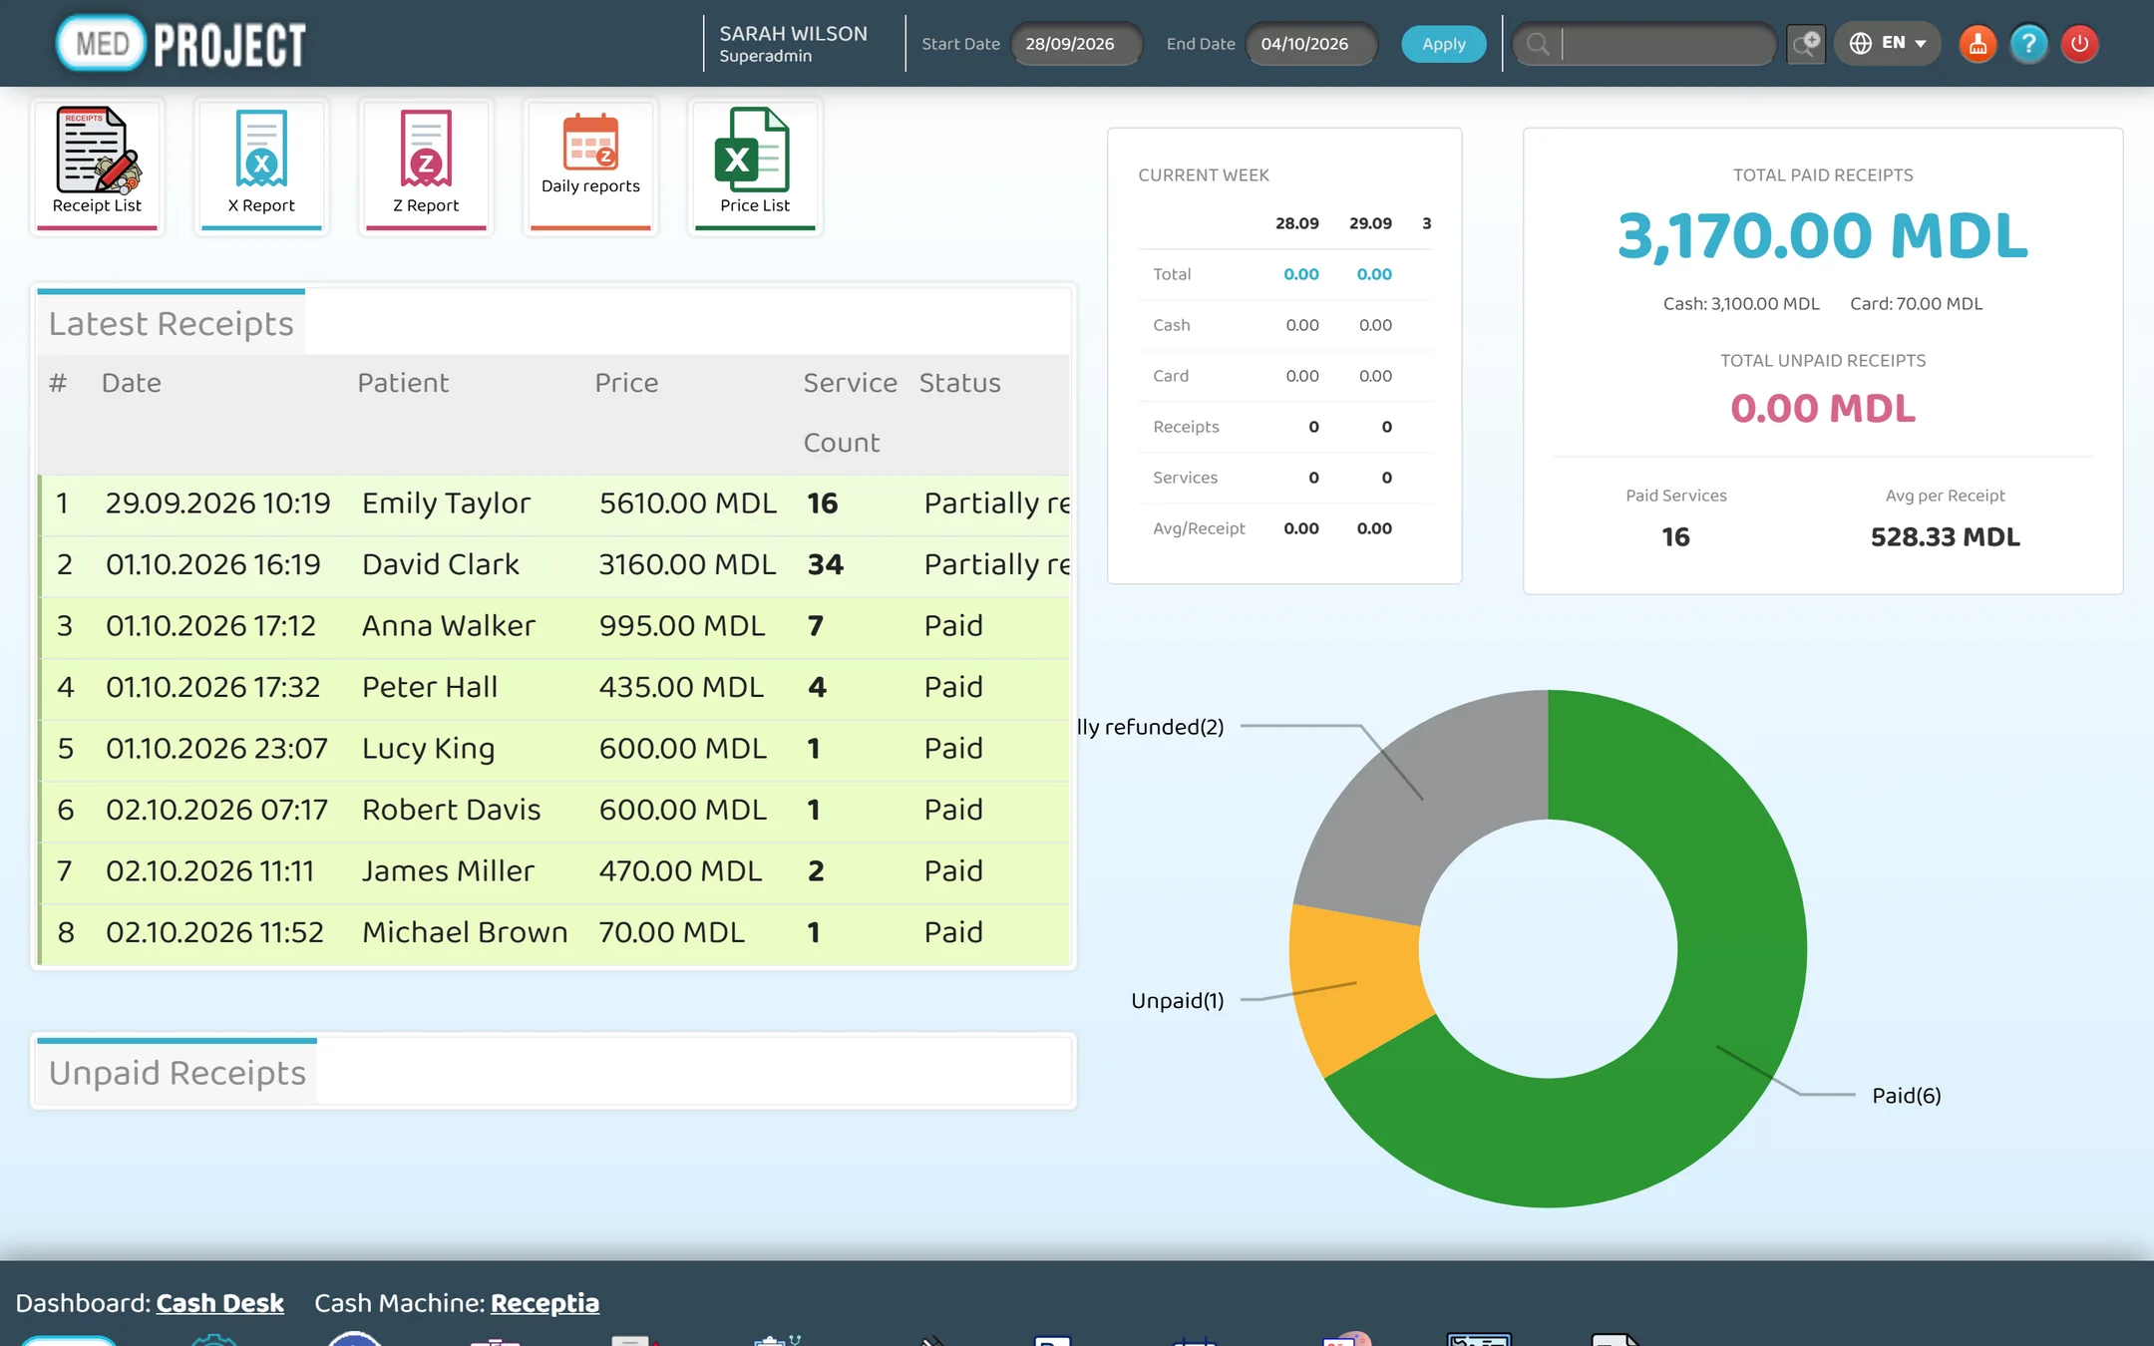This screenshot has width=2154, height=1346.
Task: Click the 528.33 MDL average per receipt
Action: pyautogui.click(x=1945, y=537)
